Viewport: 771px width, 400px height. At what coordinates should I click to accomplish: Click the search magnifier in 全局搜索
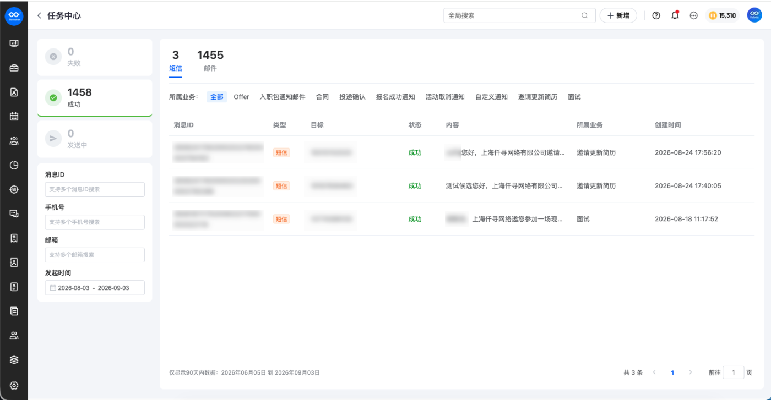point(584,15)
